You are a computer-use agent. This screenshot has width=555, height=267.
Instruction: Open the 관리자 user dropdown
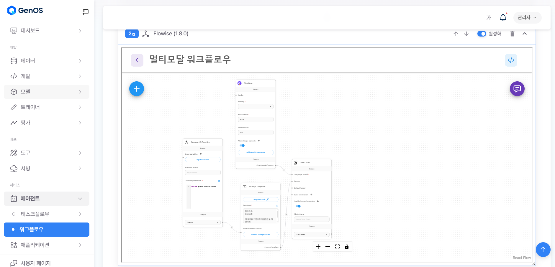point(527,18)
